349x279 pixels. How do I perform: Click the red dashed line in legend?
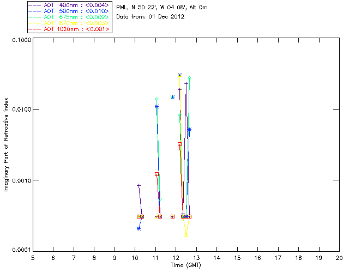(x=35, y=29)
